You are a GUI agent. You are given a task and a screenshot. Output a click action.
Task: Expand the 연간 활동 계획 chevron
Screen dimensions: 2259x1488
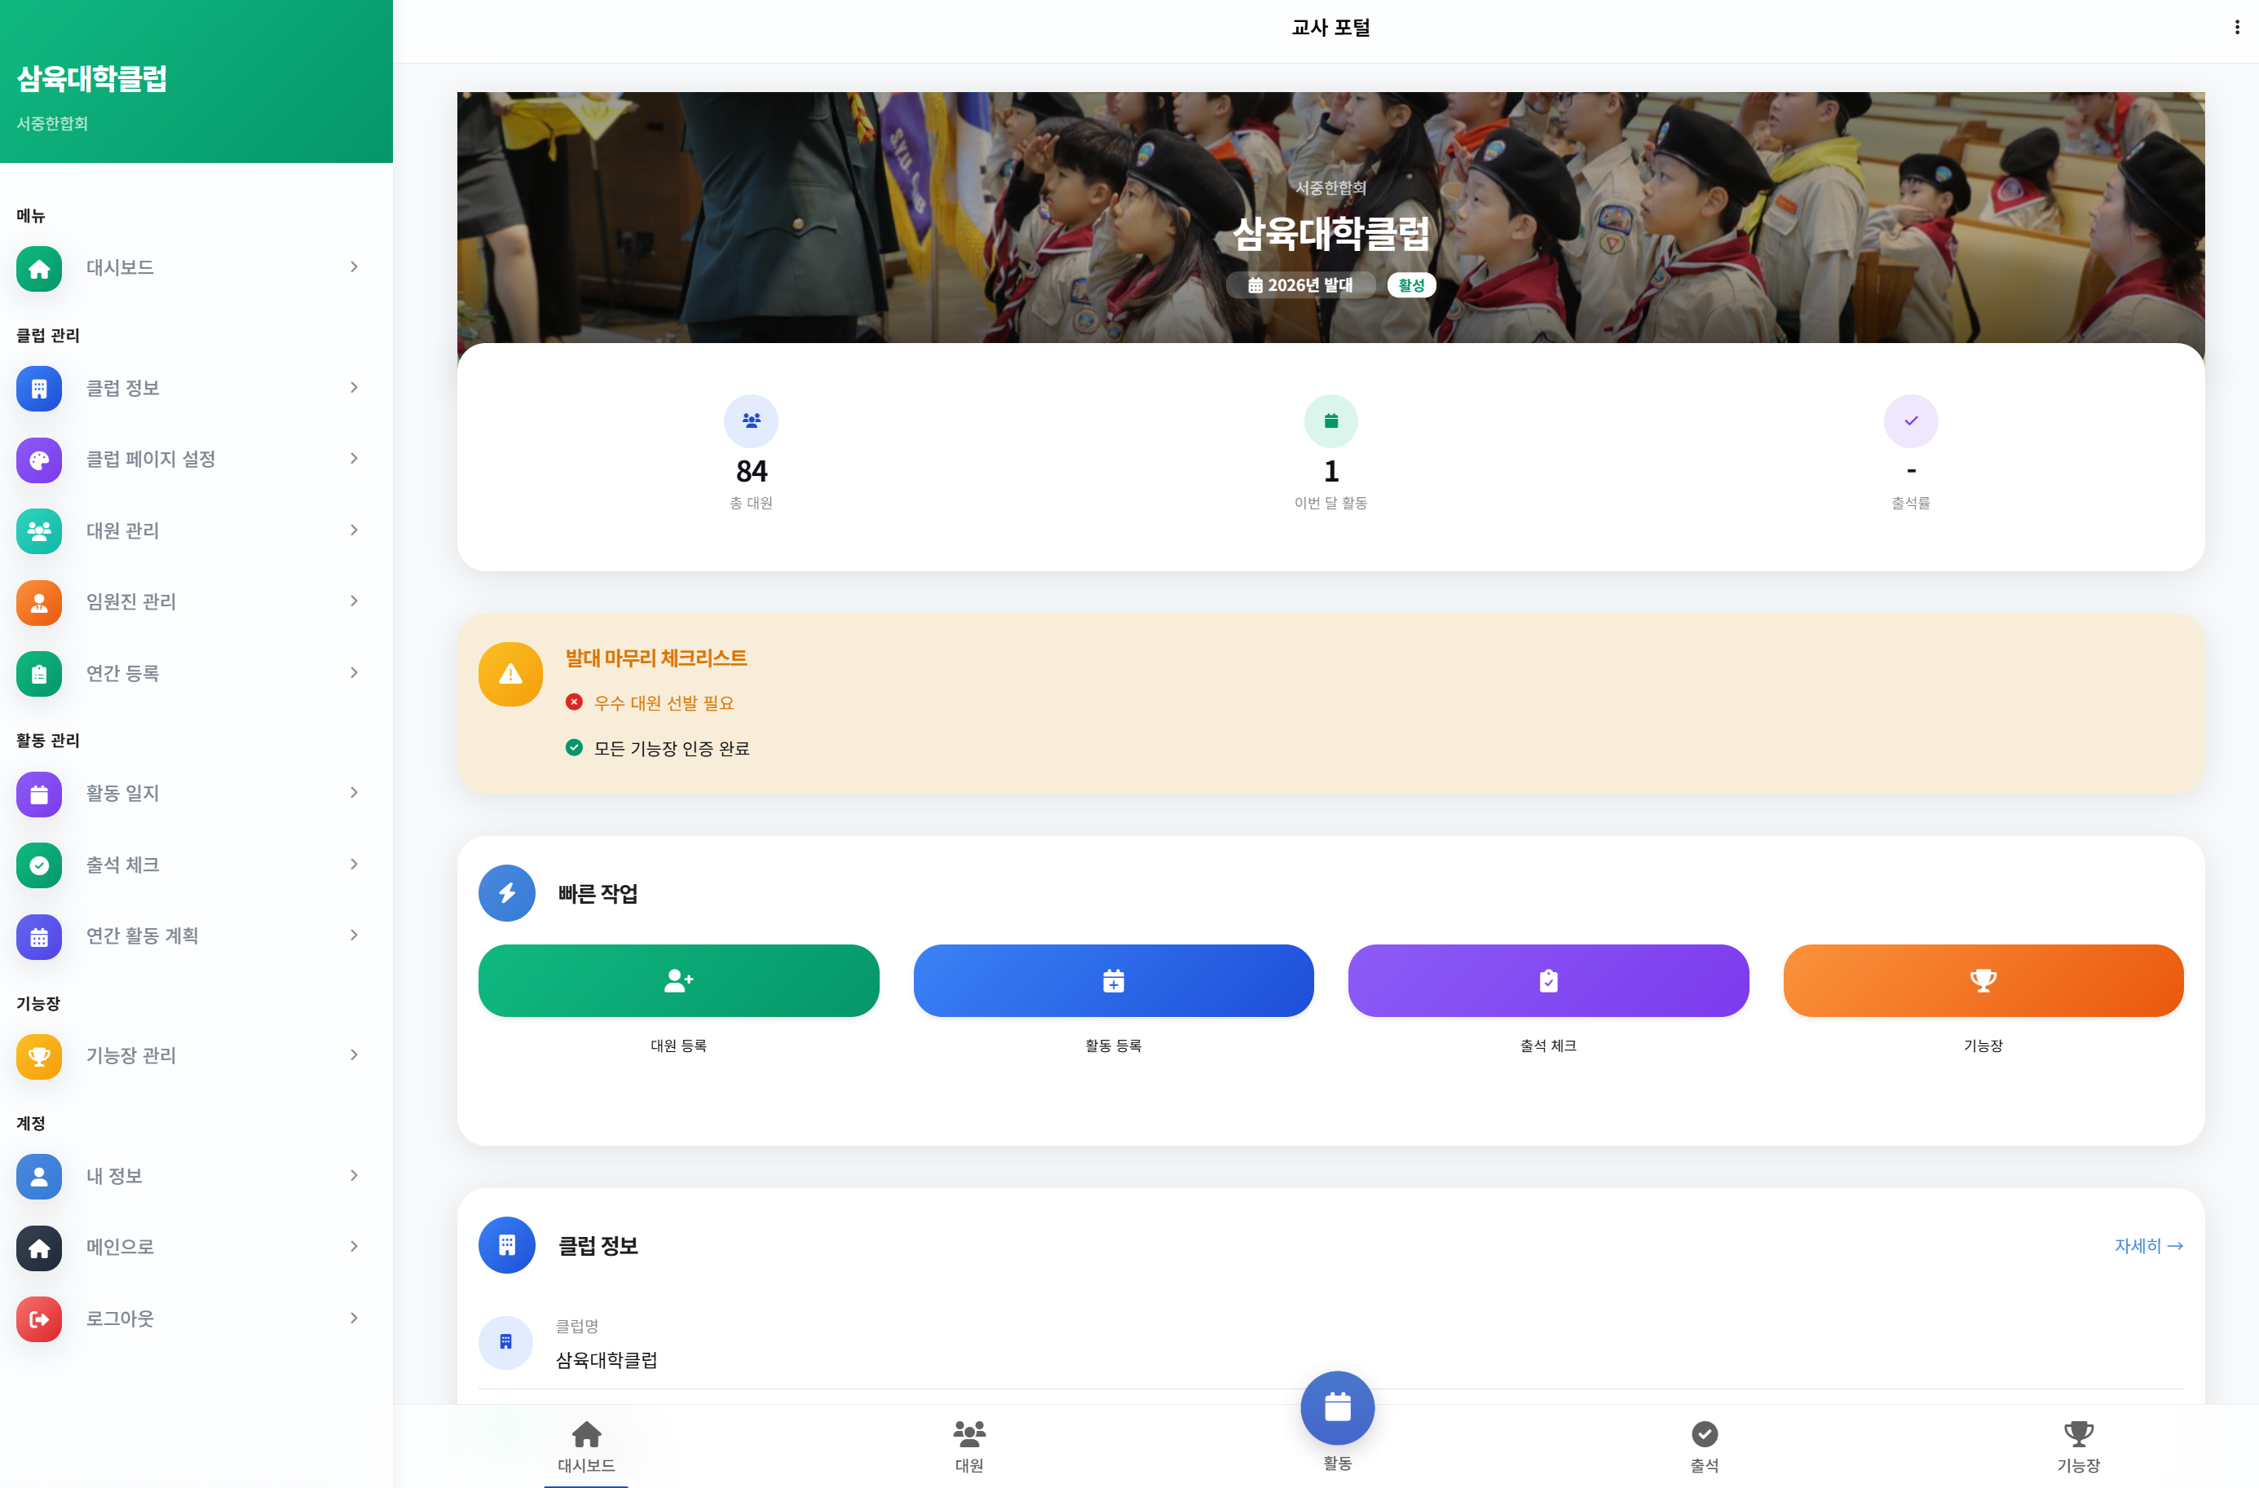(354, 935)
